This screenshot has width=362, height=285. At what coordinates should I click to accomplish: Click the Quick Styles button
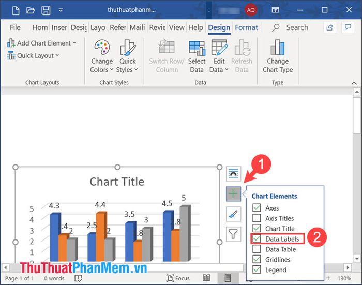[x=127, y=57]
